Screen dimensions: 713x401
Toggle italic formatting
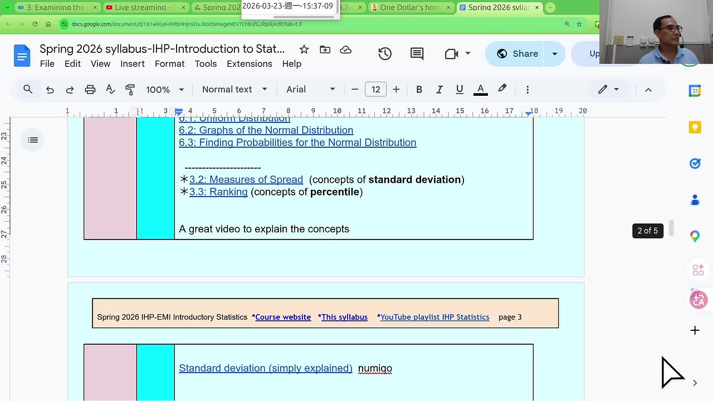(x=439, y=89)
